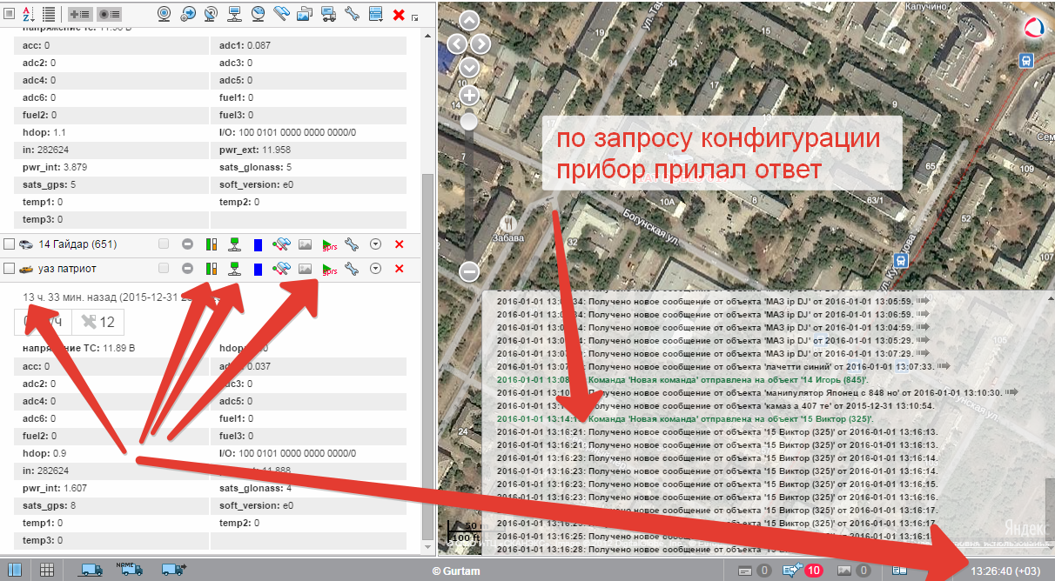Open properties wrench for 14 Гайдар
Image resolution: width=1055 pixels, height=581 pixels.
point(352,244)
